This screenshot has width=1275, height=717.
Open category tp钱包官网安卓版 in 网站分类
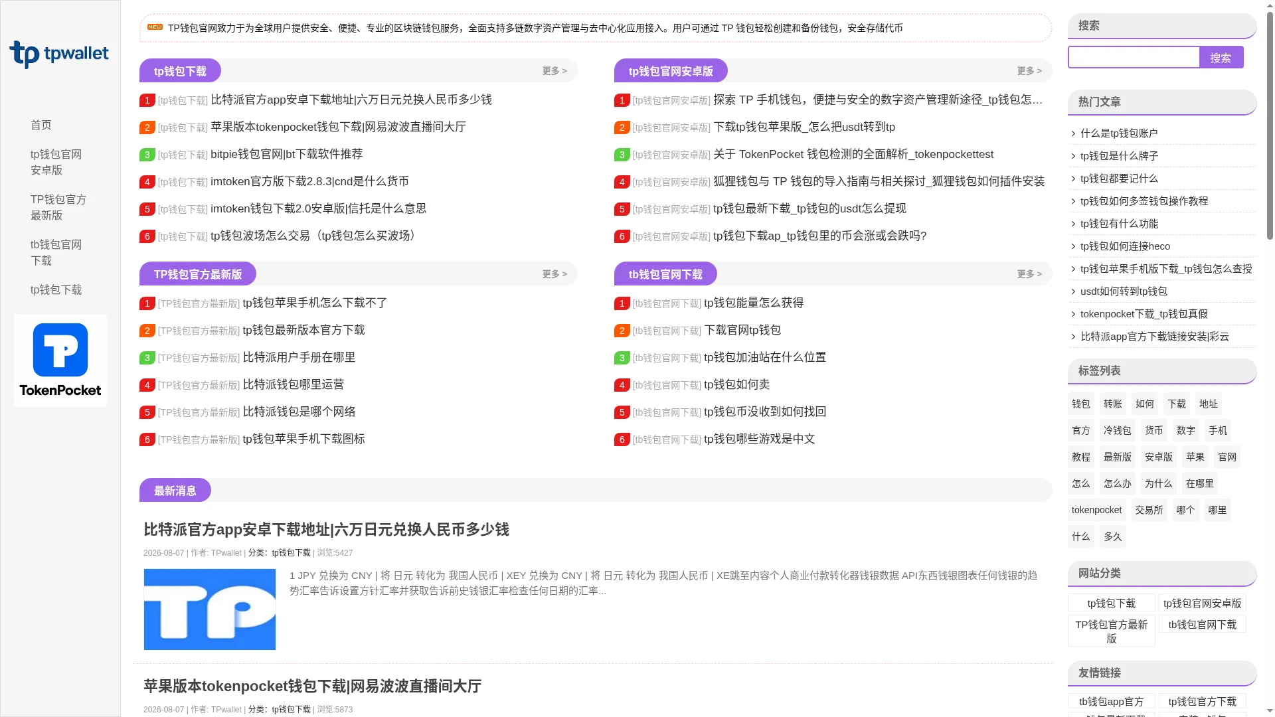tap(1203, 603)
